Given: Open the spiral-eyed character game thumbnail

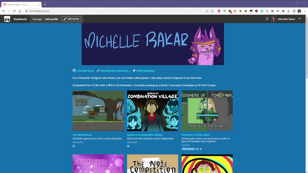Looking at the screenshot, I should coord(207,164).
